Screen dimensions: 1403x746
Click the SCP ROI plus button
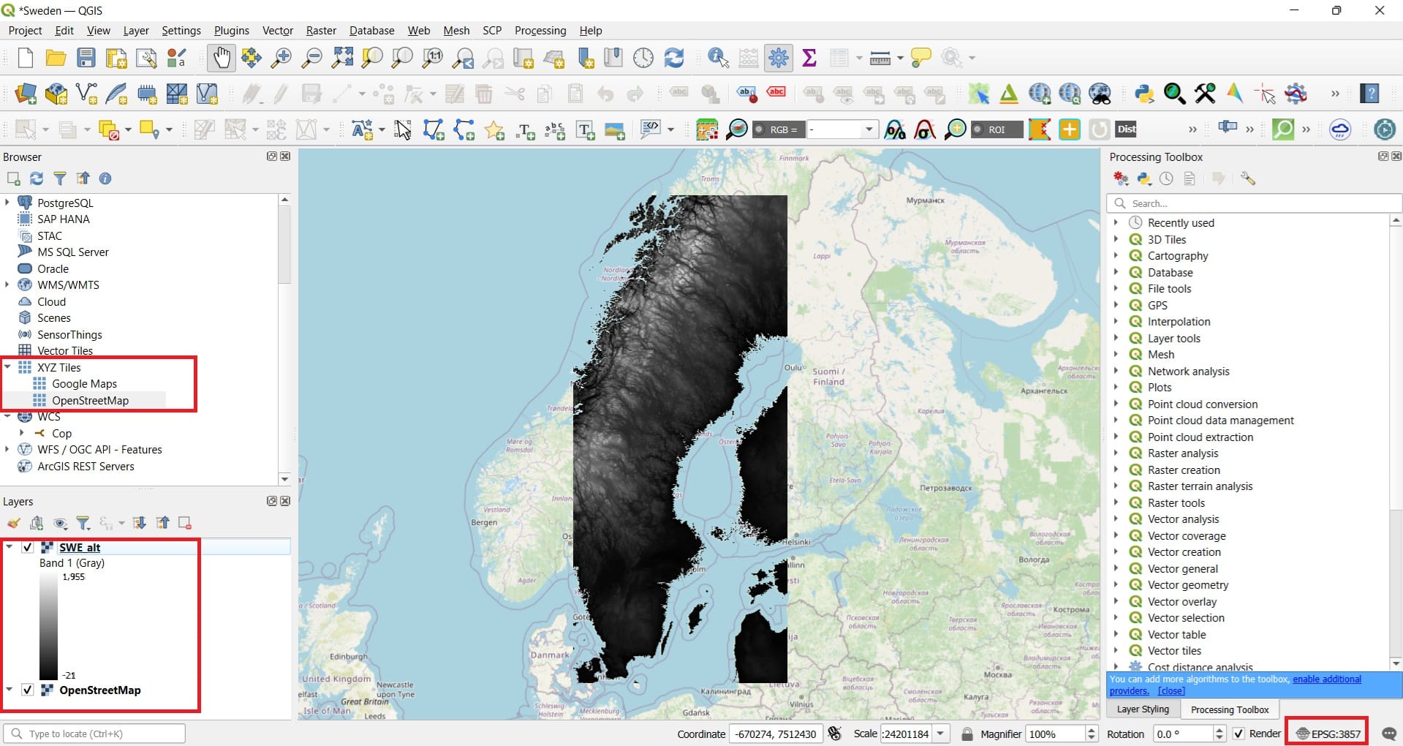point(1069,129)
